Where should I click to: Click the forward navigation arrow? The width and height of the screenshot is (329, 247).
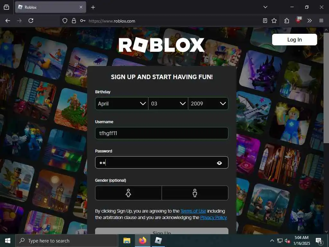pyautogui.click(x=19, y=21)
